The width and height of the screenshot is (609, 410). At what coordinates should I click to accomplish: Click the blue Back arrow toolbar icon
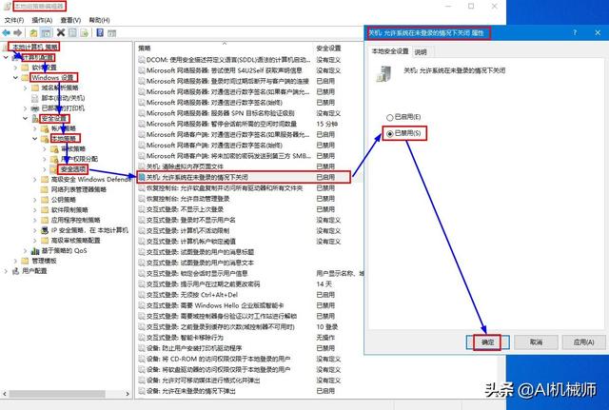click(x=7, y=33)
